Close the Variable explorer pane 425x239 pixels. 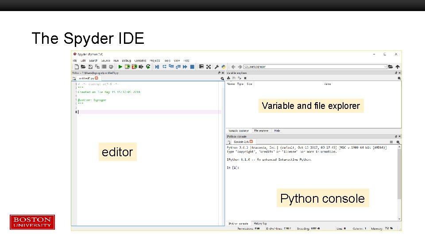click(399, 73)
